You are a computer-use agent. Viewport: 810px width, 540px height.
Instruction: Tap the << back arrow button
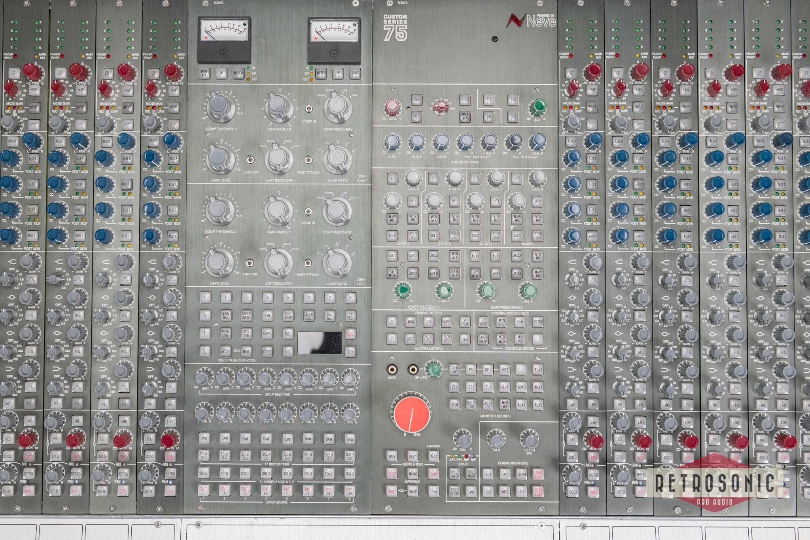coord(288,351)
